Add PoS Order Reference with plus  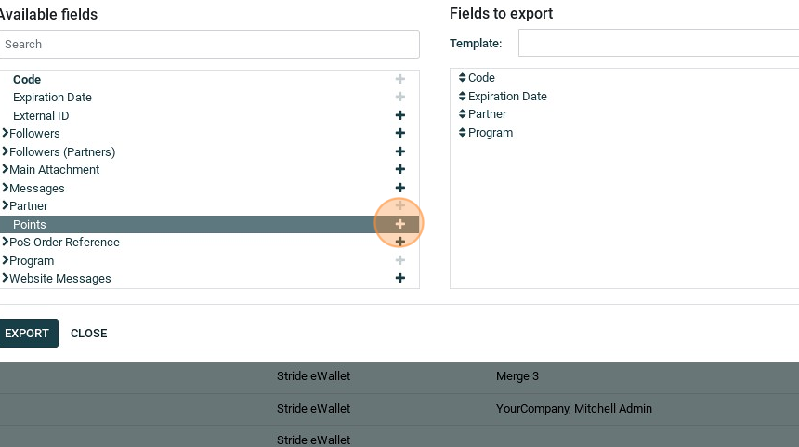click(400, 243)
